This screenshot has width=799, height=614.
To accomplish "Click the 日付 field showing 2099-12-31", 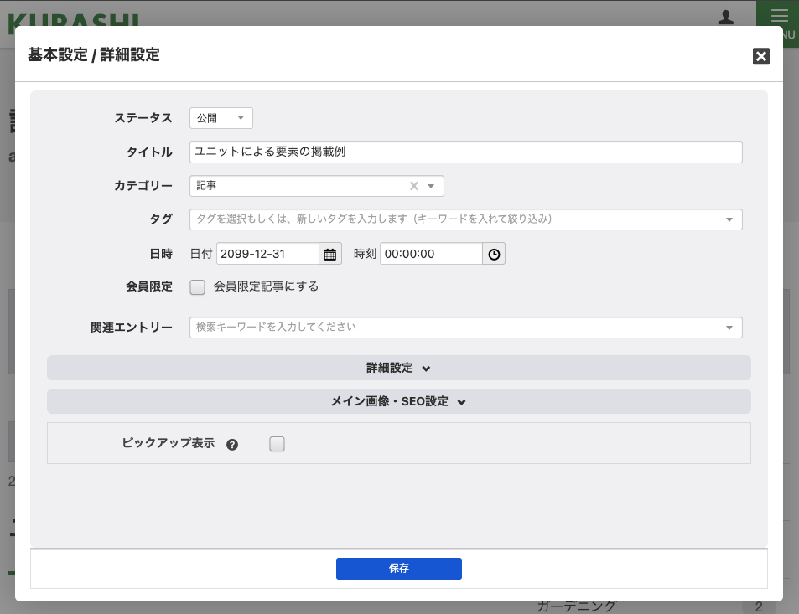I will point(267,254).
